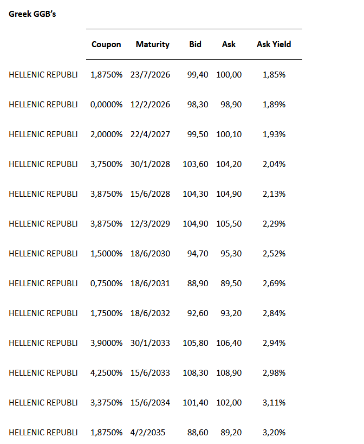Click the Greek GGB's title
This screenshot has height=444, width=364.
[32, 14]
